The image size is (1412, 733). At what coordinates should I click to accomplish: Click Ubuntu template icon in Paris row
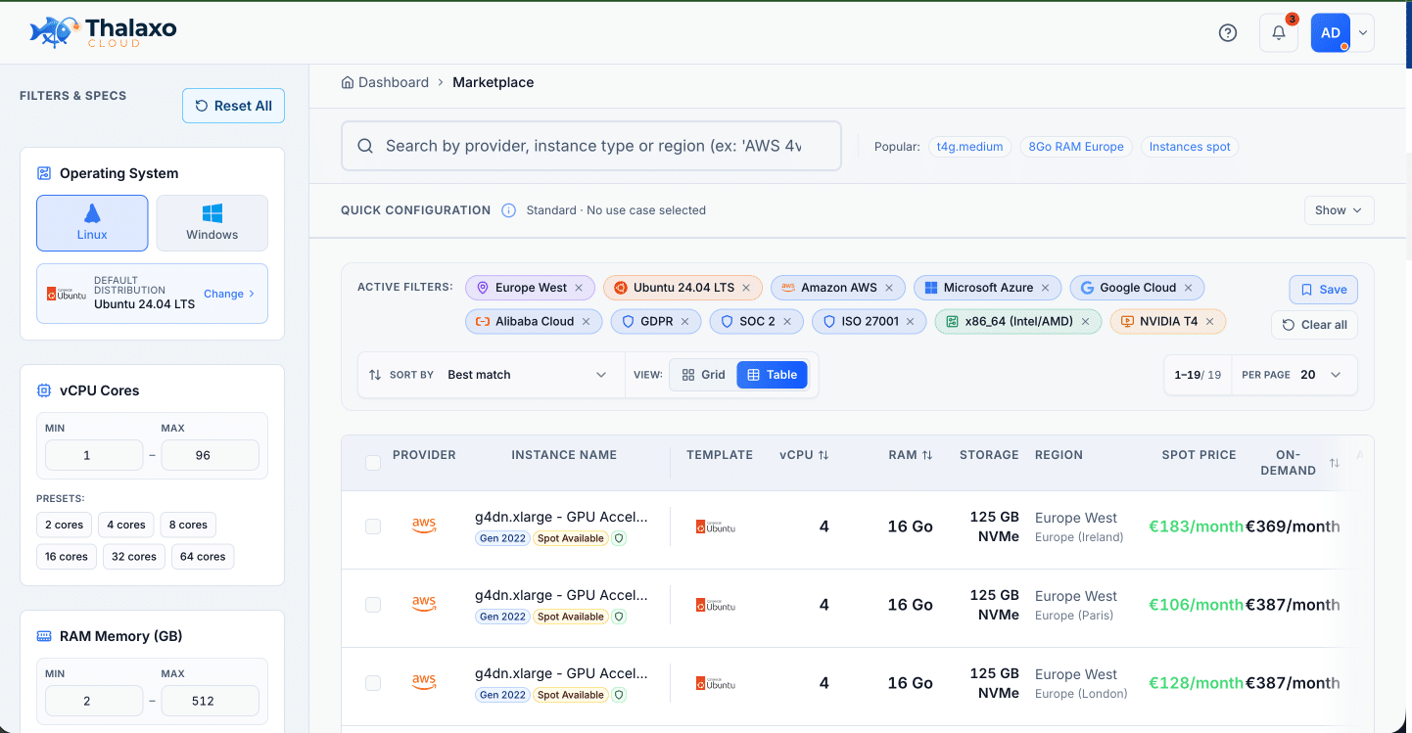point(715,605)
